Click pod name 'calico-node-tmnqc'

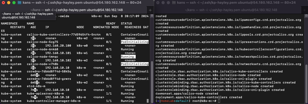[42, 57]
